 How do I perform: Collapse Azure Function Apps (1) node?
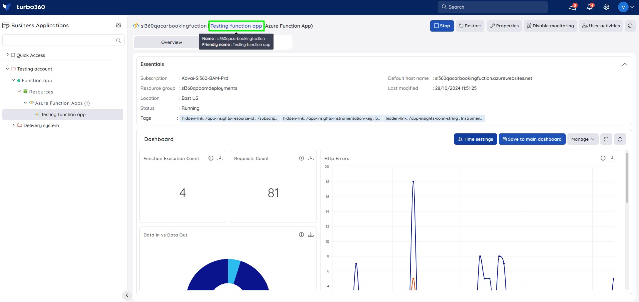coord(25,102)
